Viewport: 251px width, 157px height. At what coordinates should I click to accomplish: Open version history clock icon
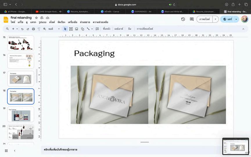coord(183,19)
